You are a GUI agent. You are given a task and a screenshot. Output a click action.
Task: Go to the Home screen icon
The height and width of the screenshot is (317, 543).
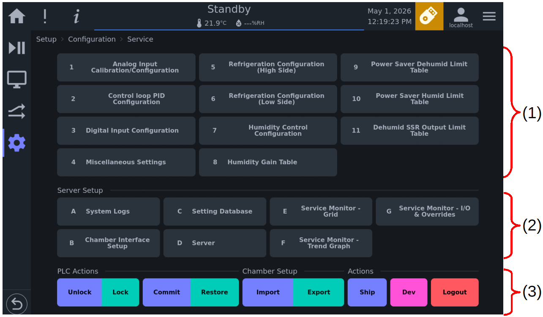17,16
